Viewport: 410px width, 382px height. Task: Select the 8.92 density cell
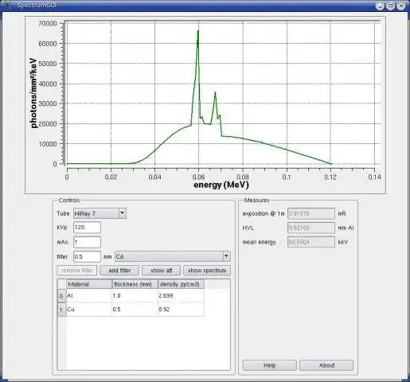181,310
